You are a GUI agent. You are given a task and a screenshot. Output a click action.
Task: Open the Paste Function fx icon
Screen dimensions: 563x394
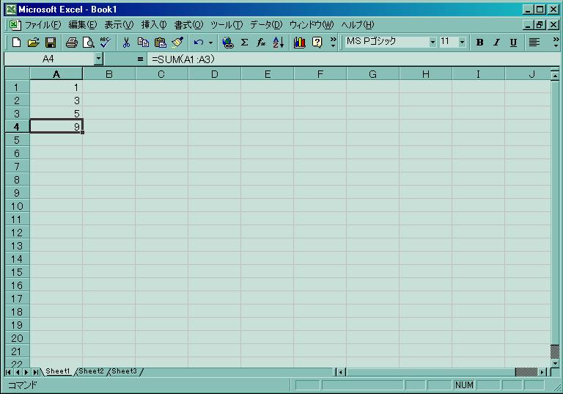pyautogui.click(x=262, y=43)
